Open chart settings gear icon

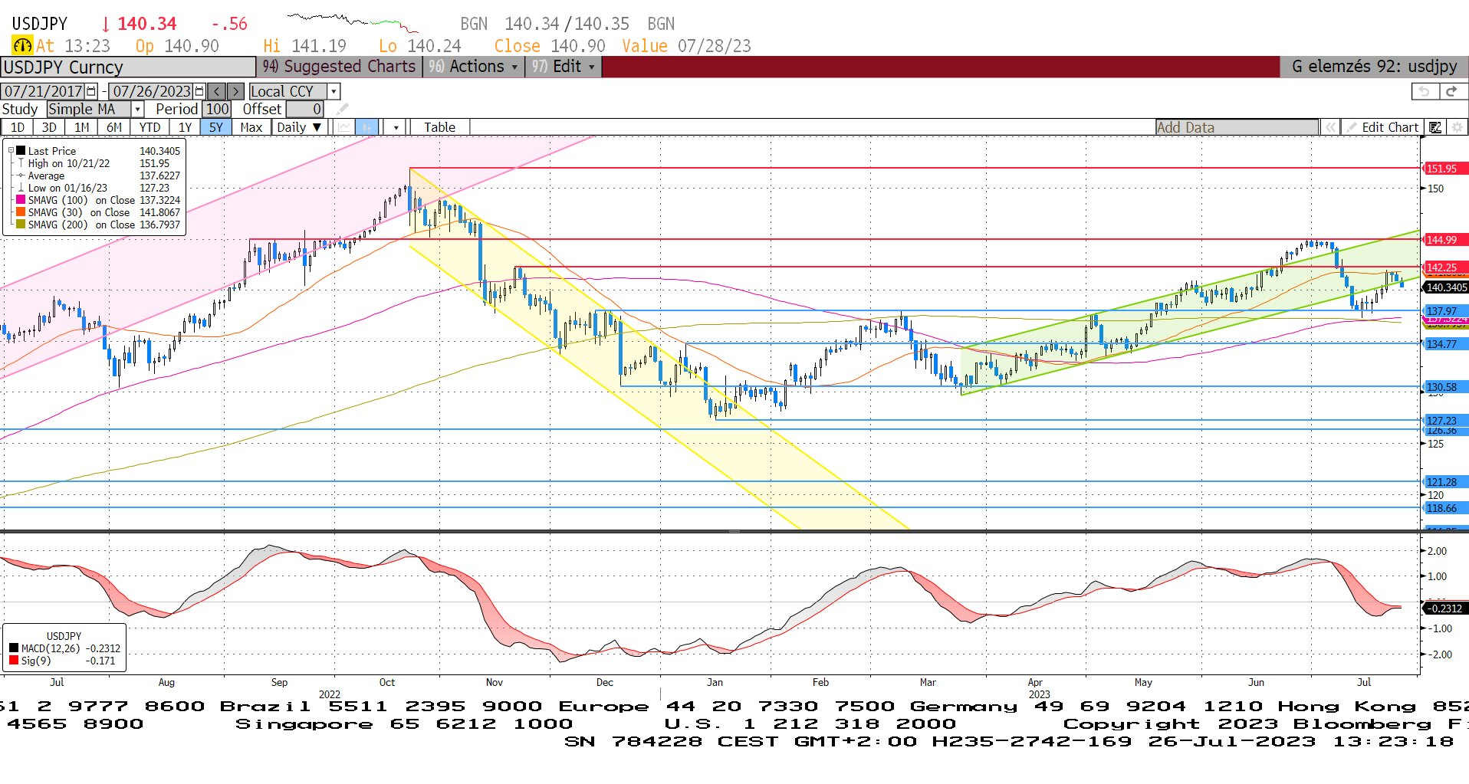(x=1457, y=127)
